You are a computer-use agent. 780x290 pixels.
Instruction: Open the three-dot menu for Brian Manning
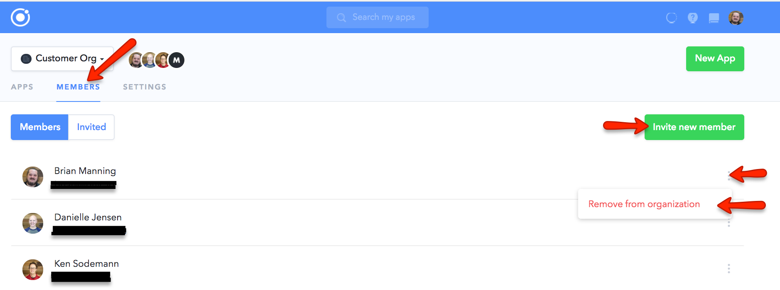pos(728,176)
